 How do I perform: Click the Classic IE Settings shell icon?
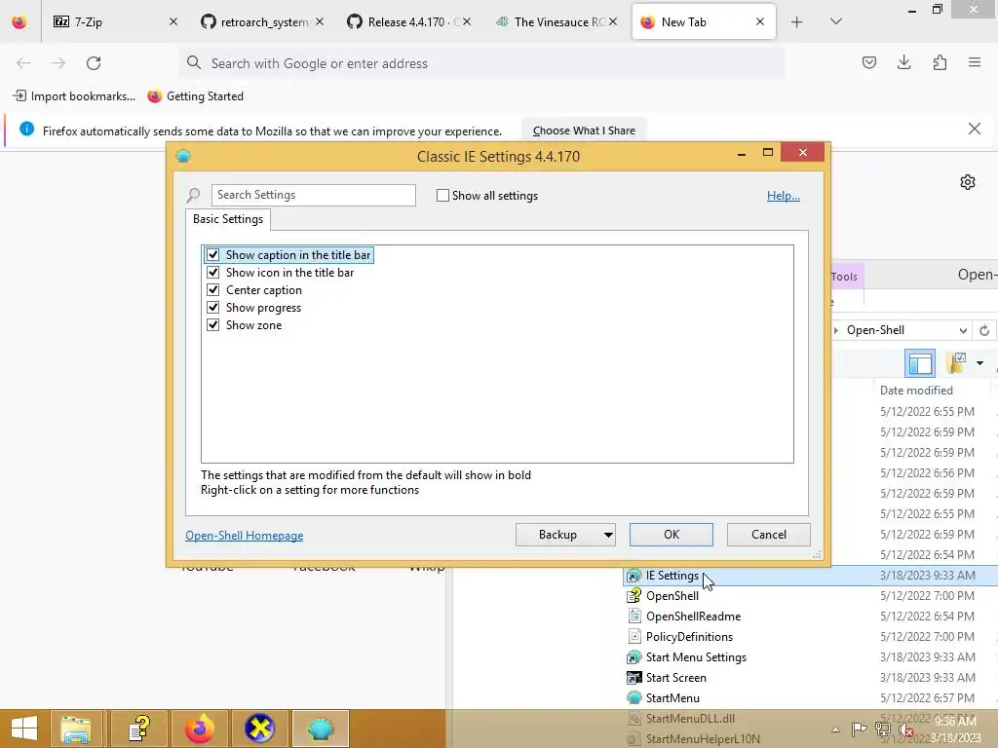[183, 156]
